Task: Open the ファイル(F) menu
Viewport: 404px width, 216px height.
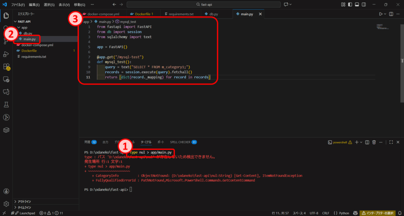Action: click(17, 5)
